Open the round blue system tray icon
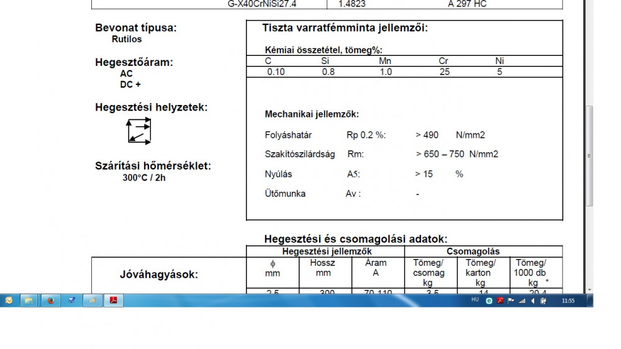 tap(489, 301)
